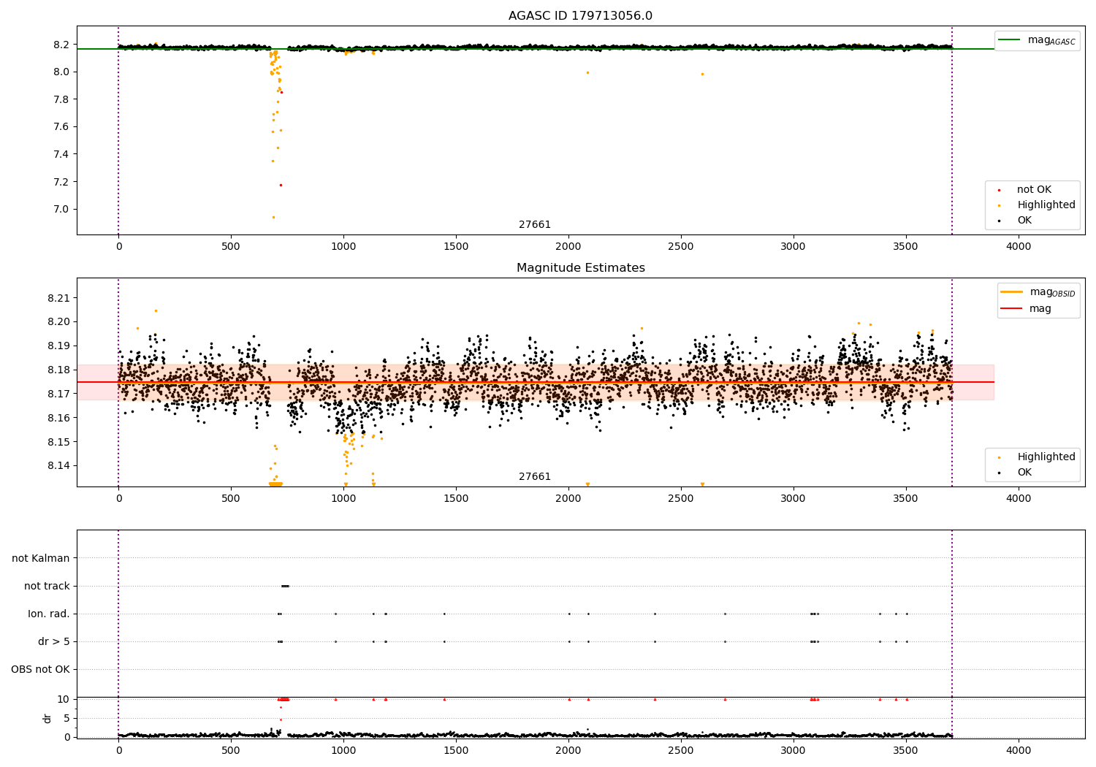Image resolution: width=1096 pixels, height=767 pixels.
Task: Click the 2000 x-tick under the Magnitude Estimates panel
Action: coord(568,499)
